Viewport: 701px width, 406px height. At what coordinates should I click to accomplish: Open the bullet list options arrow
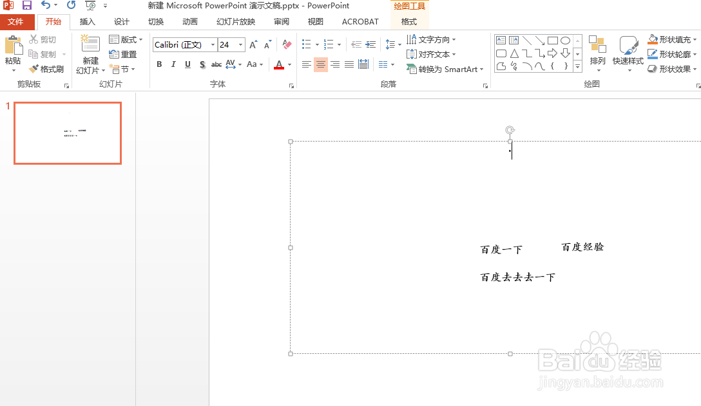pos(317,44)
